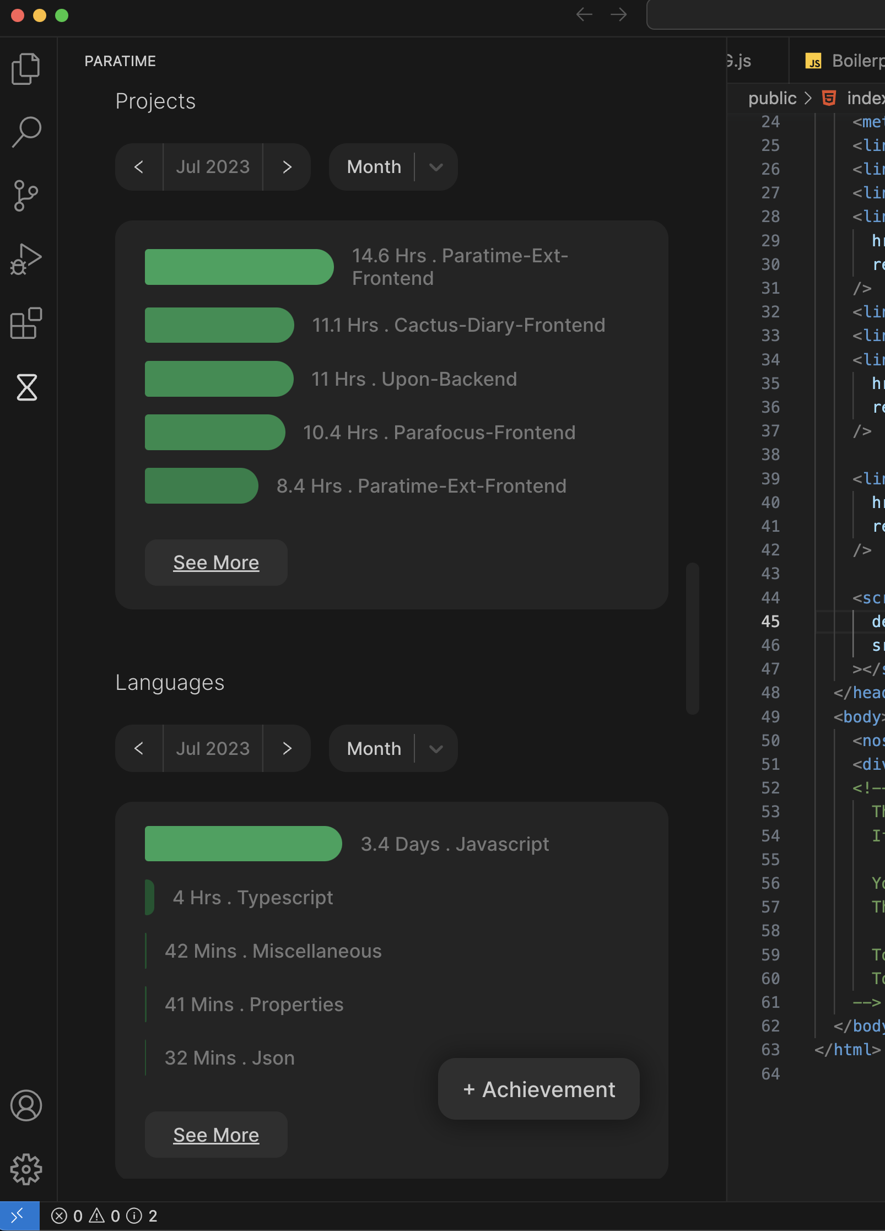The image size is (885, 1231).
Task: Open the Explorer files icon
Action: 26,69
